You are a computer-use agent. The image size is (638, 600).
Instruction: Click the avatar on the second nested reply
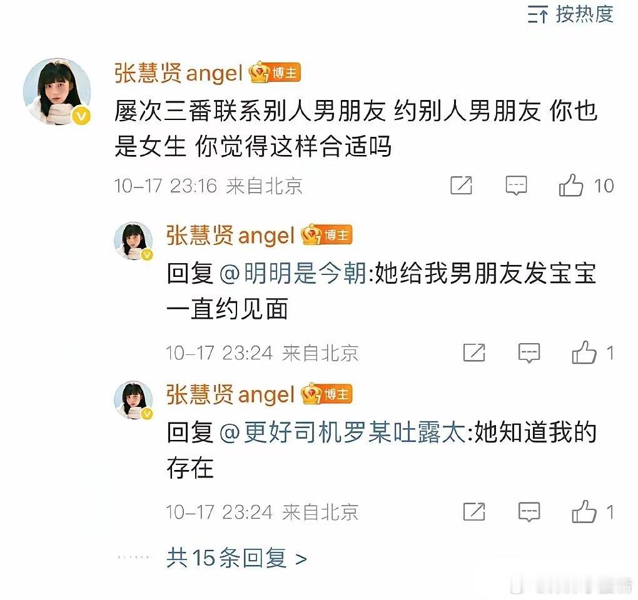[133, 401]
